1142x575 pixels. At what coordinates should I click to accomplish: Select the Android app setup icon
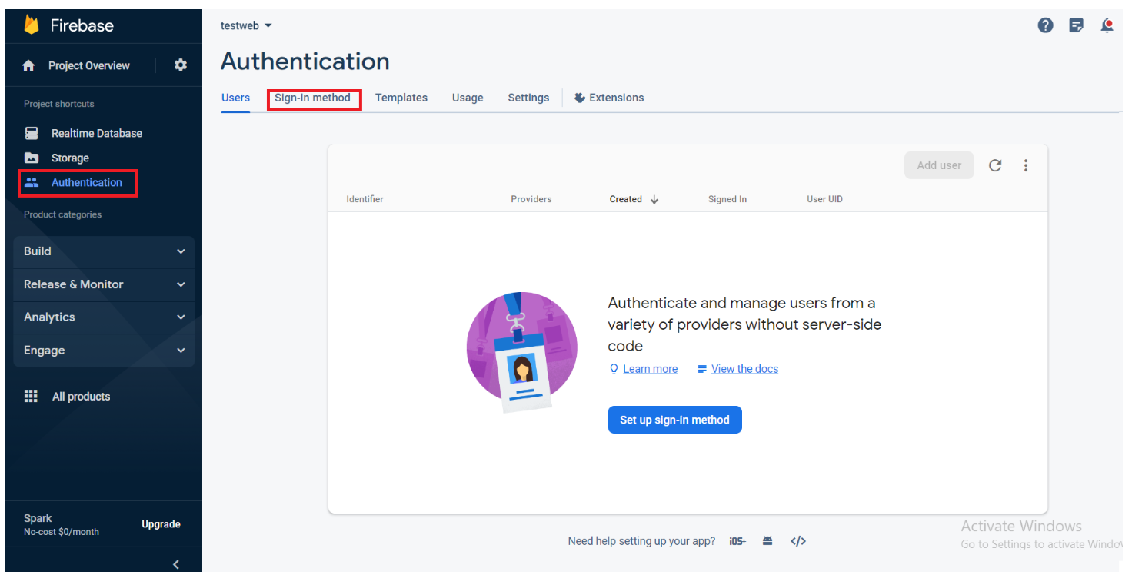pos(767,541)
